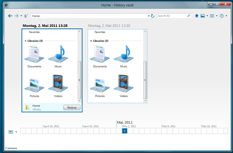233x153 pixels.
Task: Click the picture view icon in toolbar
Action: [203, 16]
